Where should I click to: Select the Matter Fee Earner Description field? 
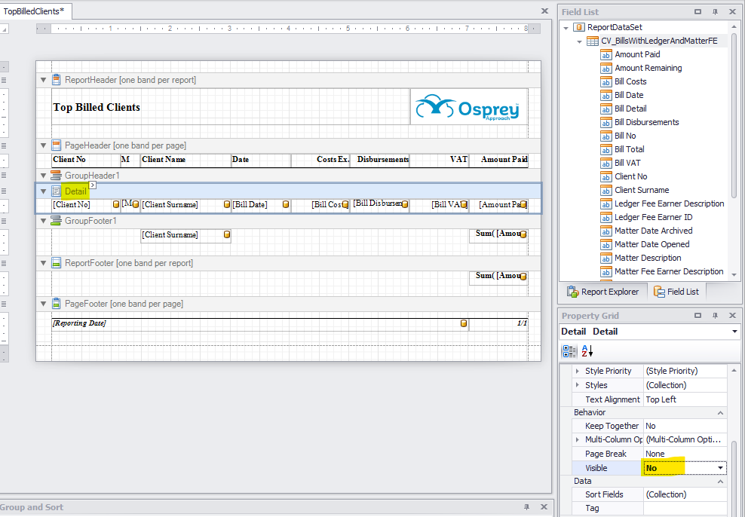pyautogui.click(x=669, y=271)
